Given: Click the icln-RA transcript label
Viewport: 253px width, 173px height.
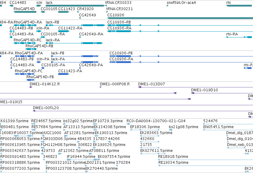Looking at the screenshot, I should click(43, 28).
